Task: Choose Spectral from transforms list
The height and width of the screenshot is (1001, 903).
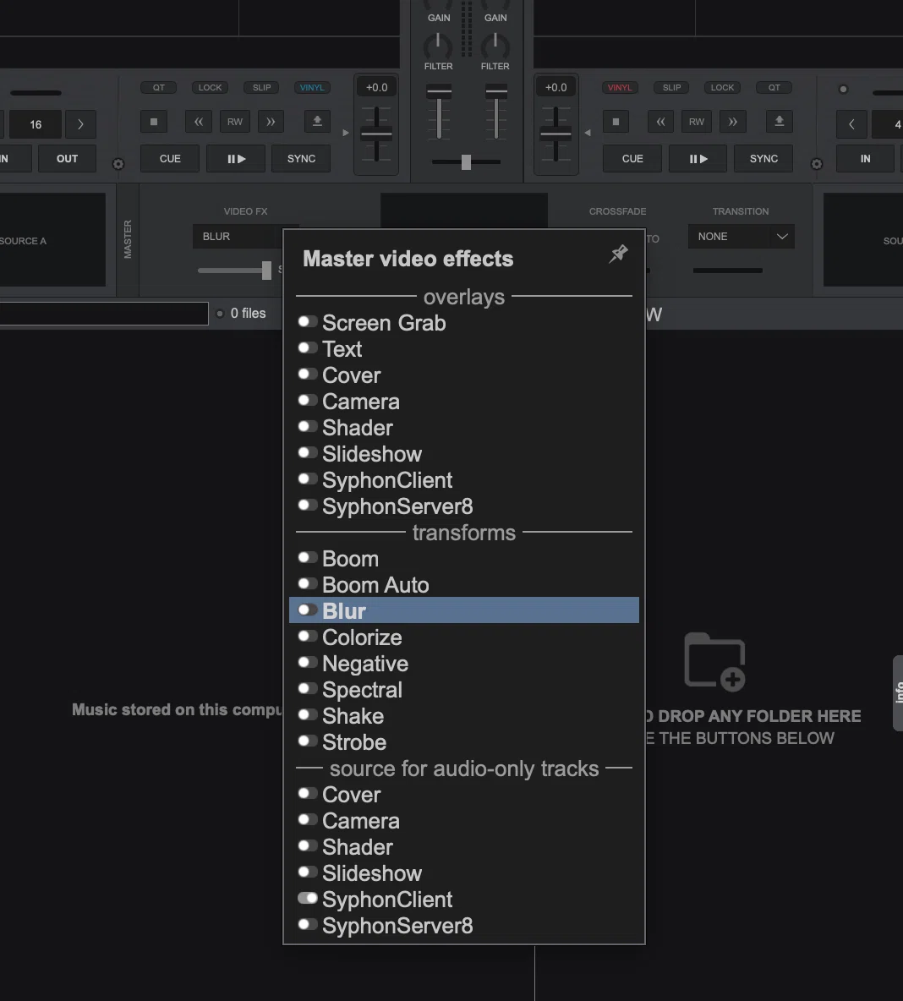Action: 464,690
